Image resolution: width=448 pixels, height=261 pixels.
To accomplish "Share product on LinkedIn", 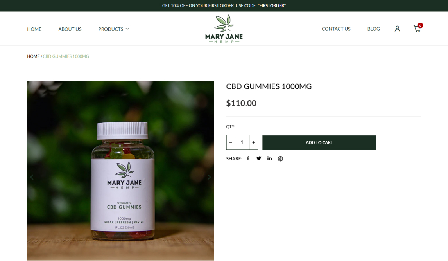I will pos(269,158).
